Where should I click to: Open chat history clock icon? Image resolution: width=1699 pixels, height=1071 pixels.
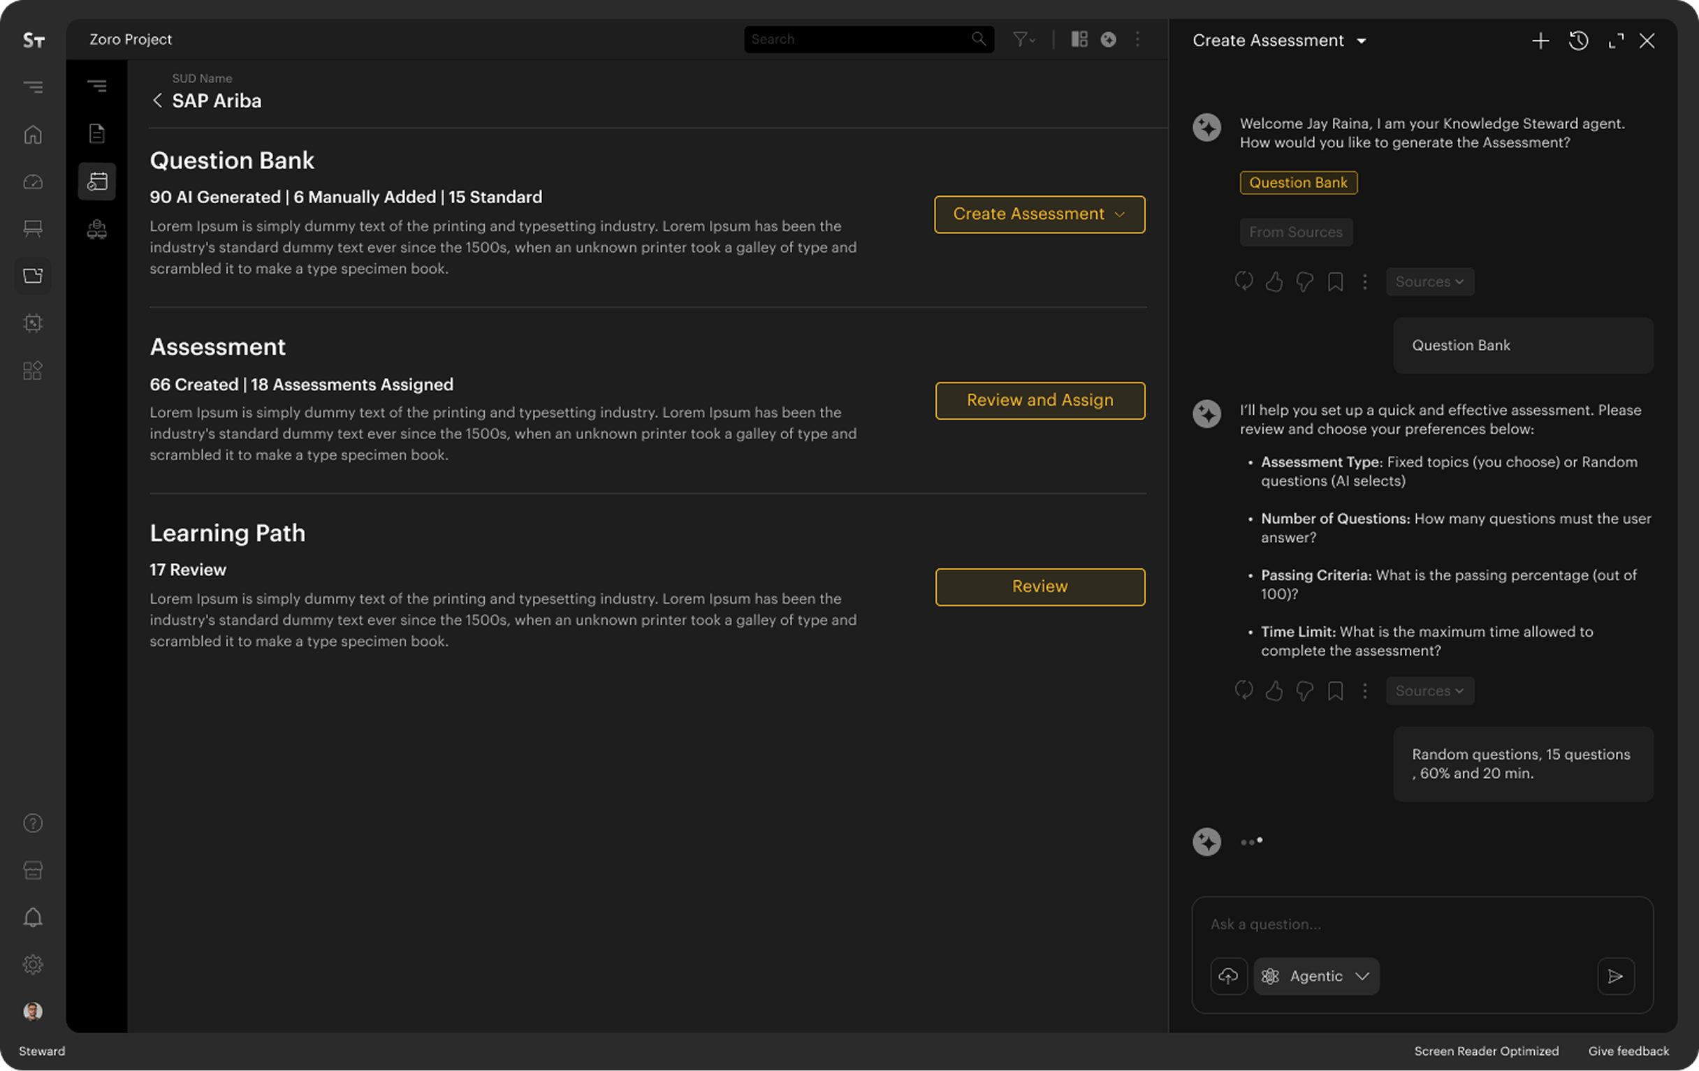[x=1578, y=41]
